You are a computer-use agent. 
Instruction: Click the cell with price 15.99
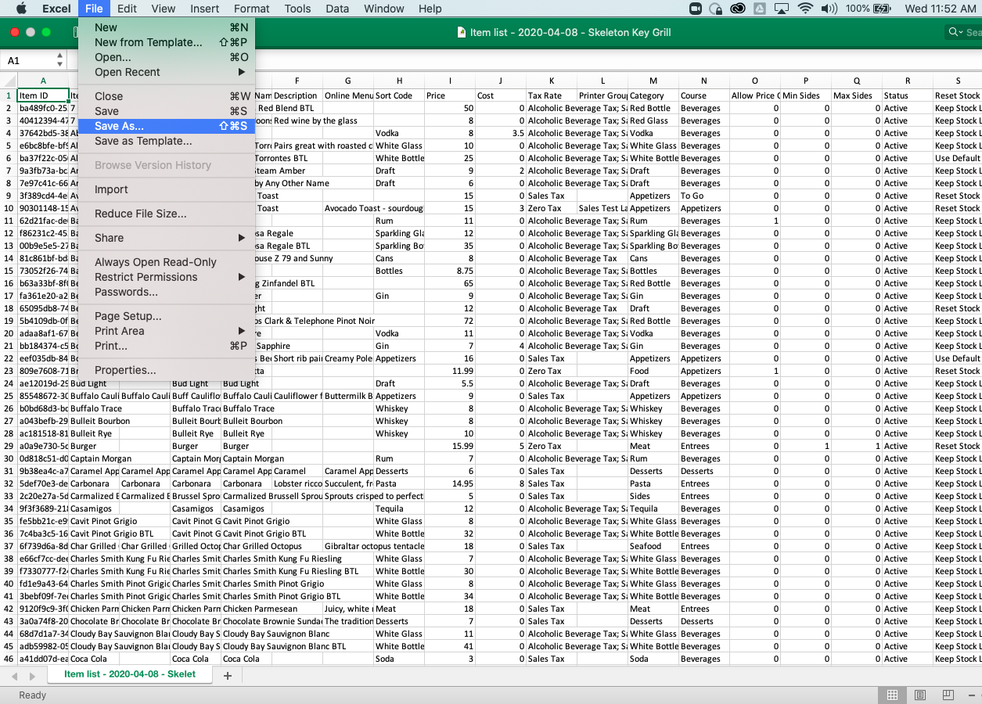[450, 446]
